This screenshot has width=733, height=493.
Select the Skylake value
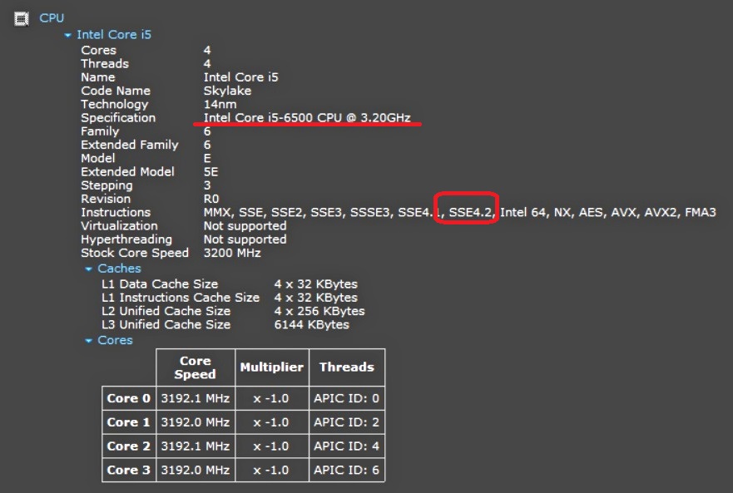[x=227, y=91]
